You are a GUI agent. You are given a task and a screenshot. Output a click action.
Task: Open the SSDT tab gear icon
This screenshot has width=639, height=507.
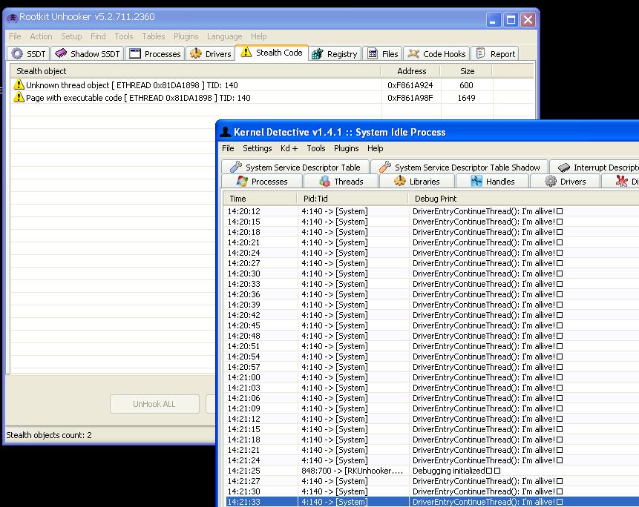click(x=17, y=53)
